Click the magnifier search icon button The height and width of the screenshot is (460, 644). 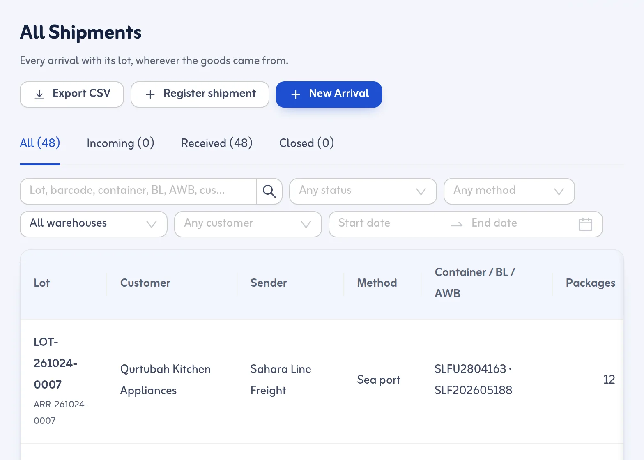pos(269,191)
